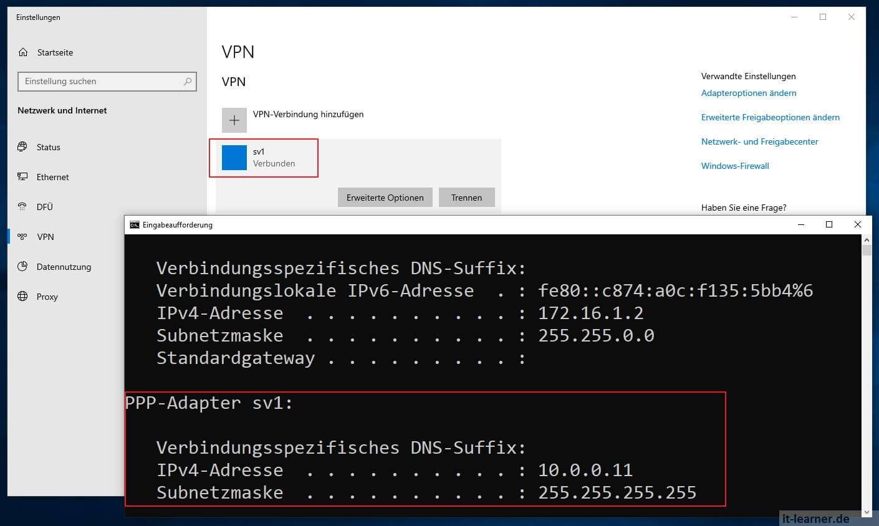The height and width of the screenshot is (526, 879).
Task: Click the Proxy globe icon
Action: coord(22,297)
